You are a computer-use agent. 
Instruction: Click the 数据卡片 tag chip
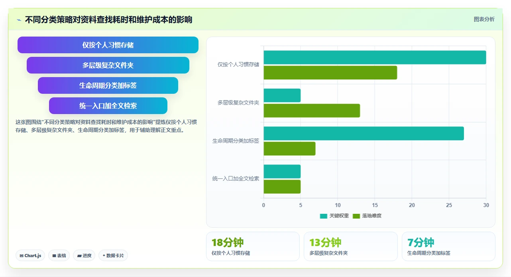point(113,256)
